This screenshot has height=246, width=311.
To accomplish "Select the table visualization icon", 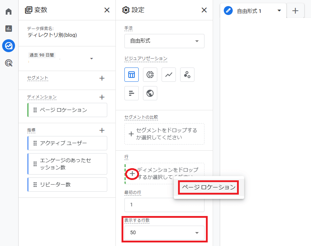I will pyautogui.click(x=132, y=75).
